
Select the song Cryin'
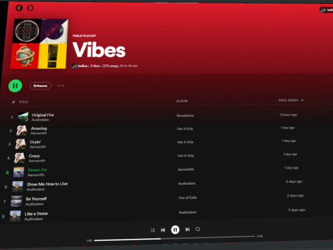36,142
